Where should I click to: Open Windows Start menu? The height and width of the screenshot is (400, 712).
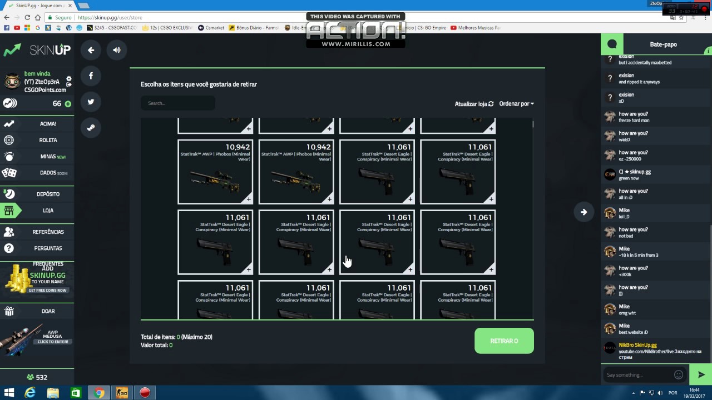coord(9,393)
